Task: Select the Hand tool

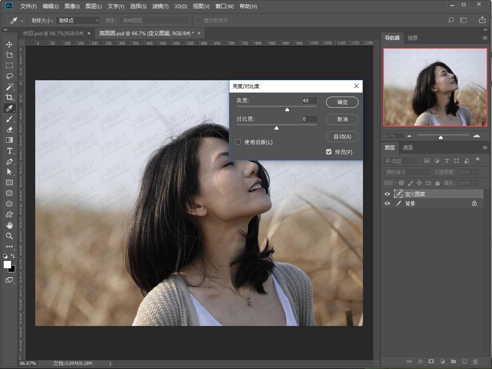Action: pos(9,225)
